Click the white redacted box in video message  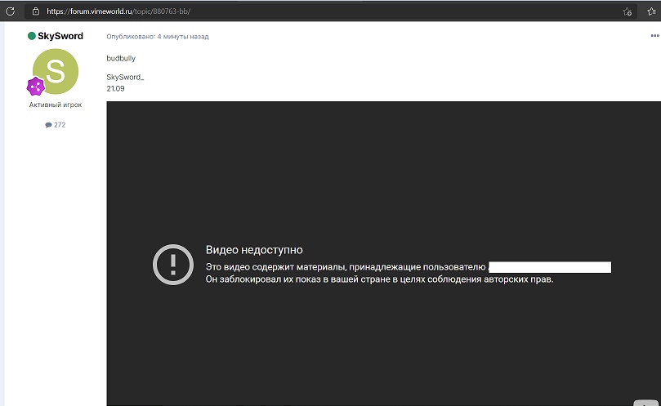[549, 266]
